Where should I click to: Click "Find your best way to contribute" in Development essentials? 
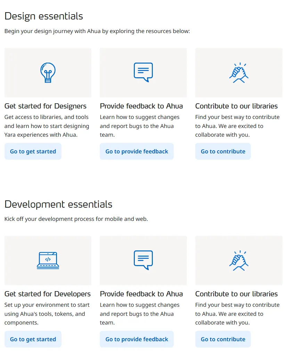click(x=237, y=305)
